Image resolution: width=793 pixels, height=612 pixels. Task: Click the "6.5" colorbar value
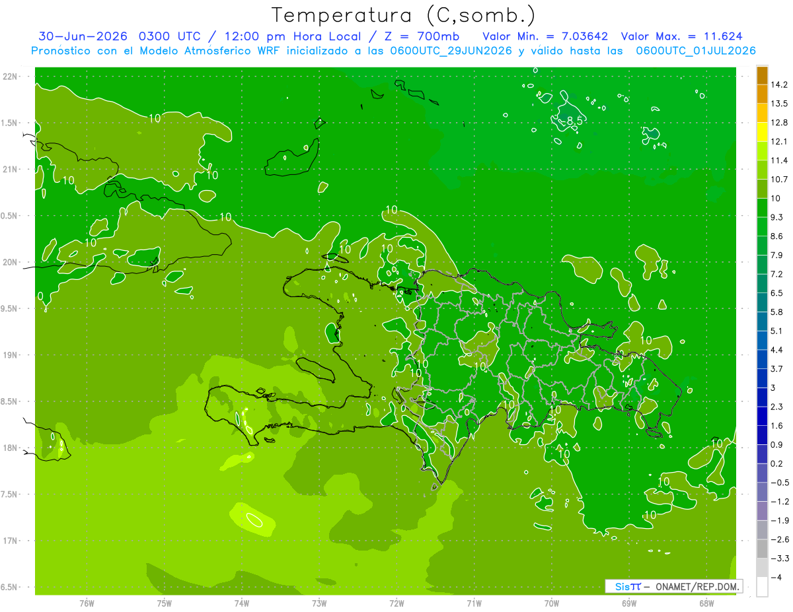tap(776, 293)
